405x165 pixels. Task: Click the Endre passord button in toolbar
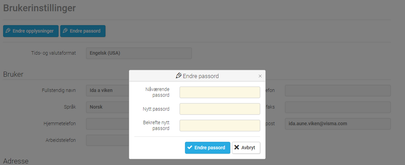pos(83,31)
